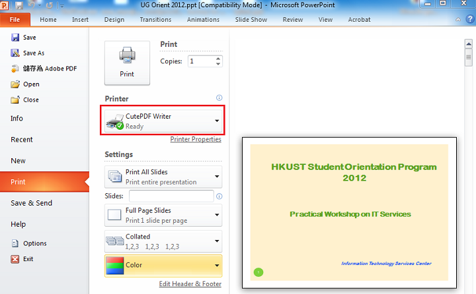Click the Exit icon
476x294 pixels.
click(15, 259)
